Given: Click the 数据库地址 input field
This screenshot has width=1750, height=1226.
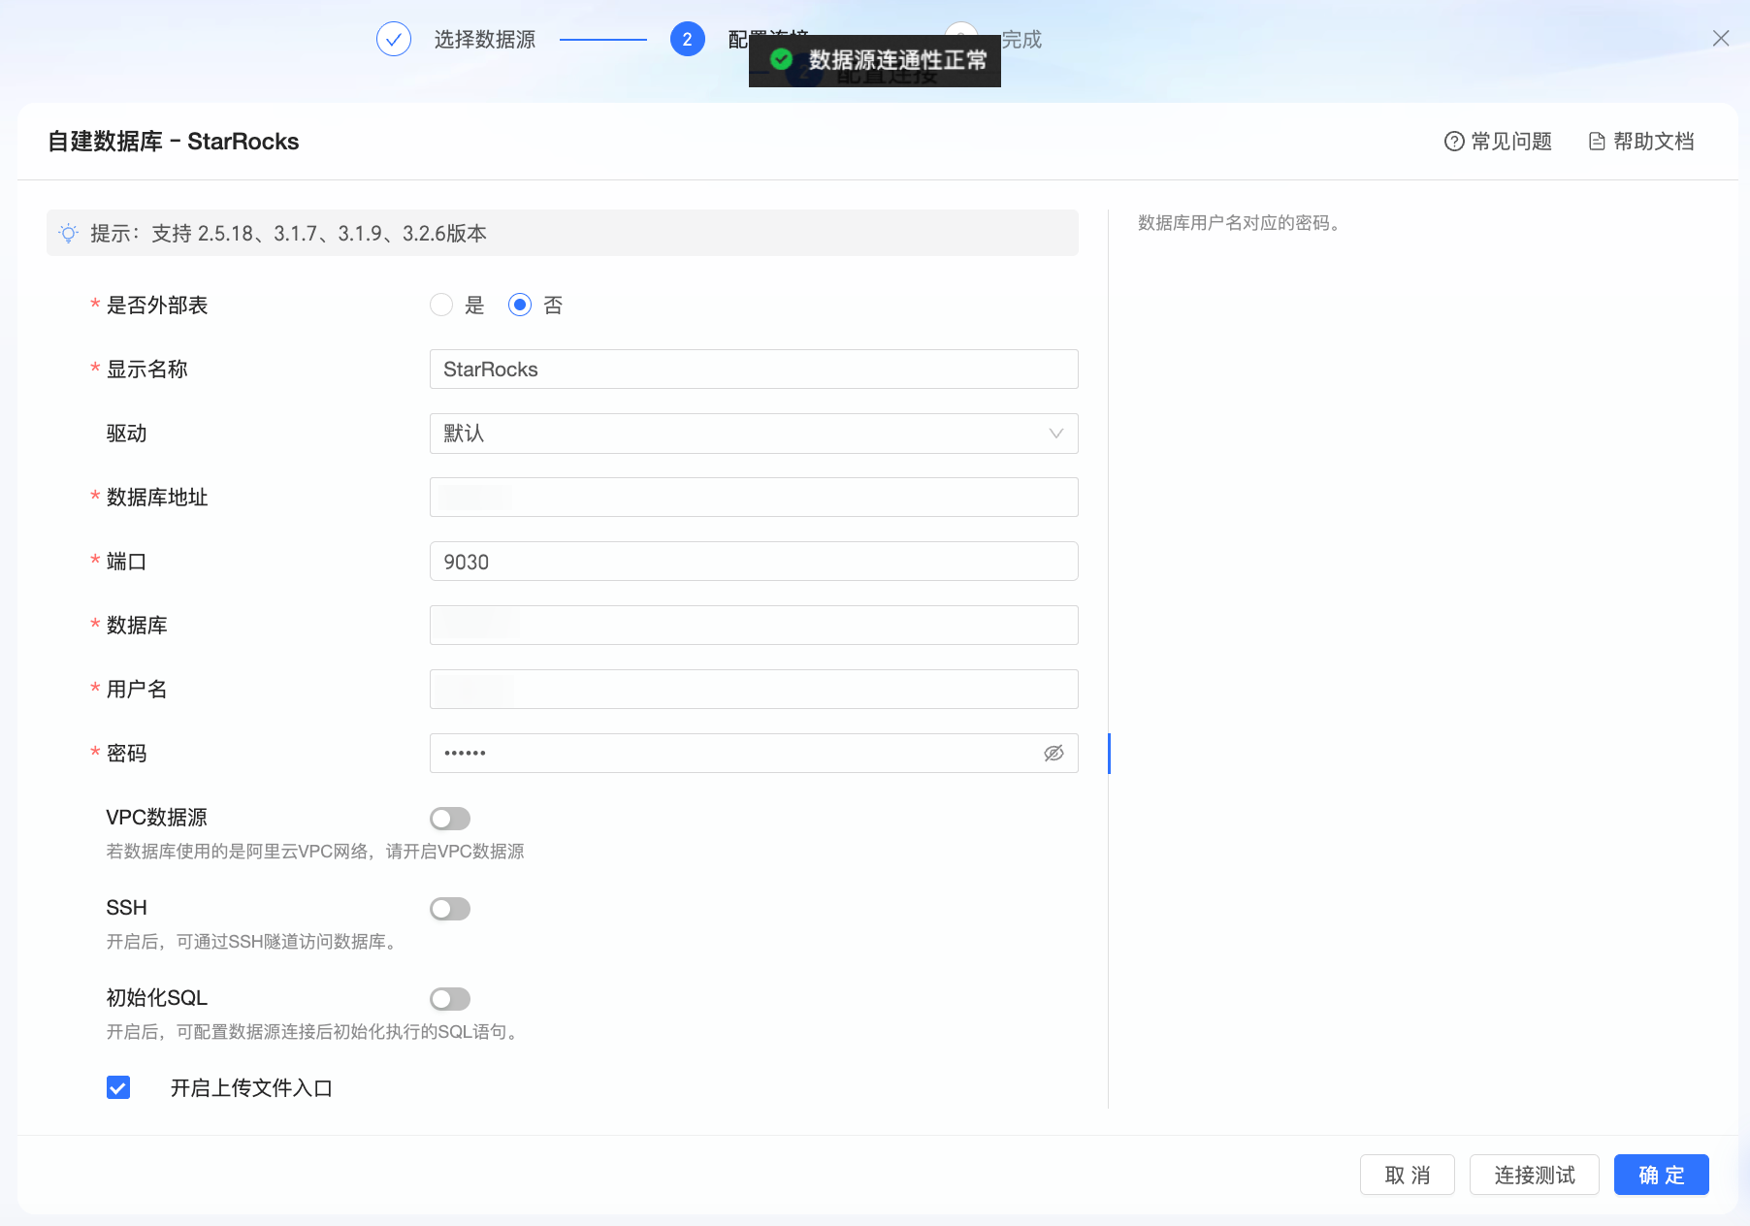Looking at the screenshot, I should [754, 498].
